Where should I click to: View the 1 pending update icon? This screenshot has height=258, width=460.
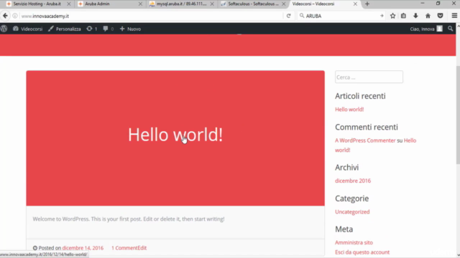(91, 29)
